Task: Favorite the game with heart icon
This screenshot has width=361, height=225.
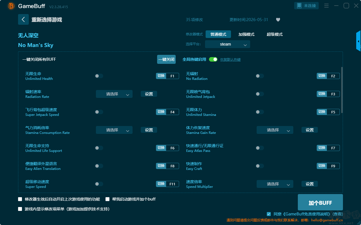Action: coord(278,20)
